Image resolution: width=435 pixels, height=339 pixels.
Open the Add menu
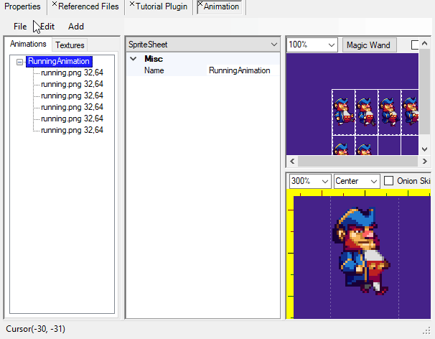(x=76, y=27)
